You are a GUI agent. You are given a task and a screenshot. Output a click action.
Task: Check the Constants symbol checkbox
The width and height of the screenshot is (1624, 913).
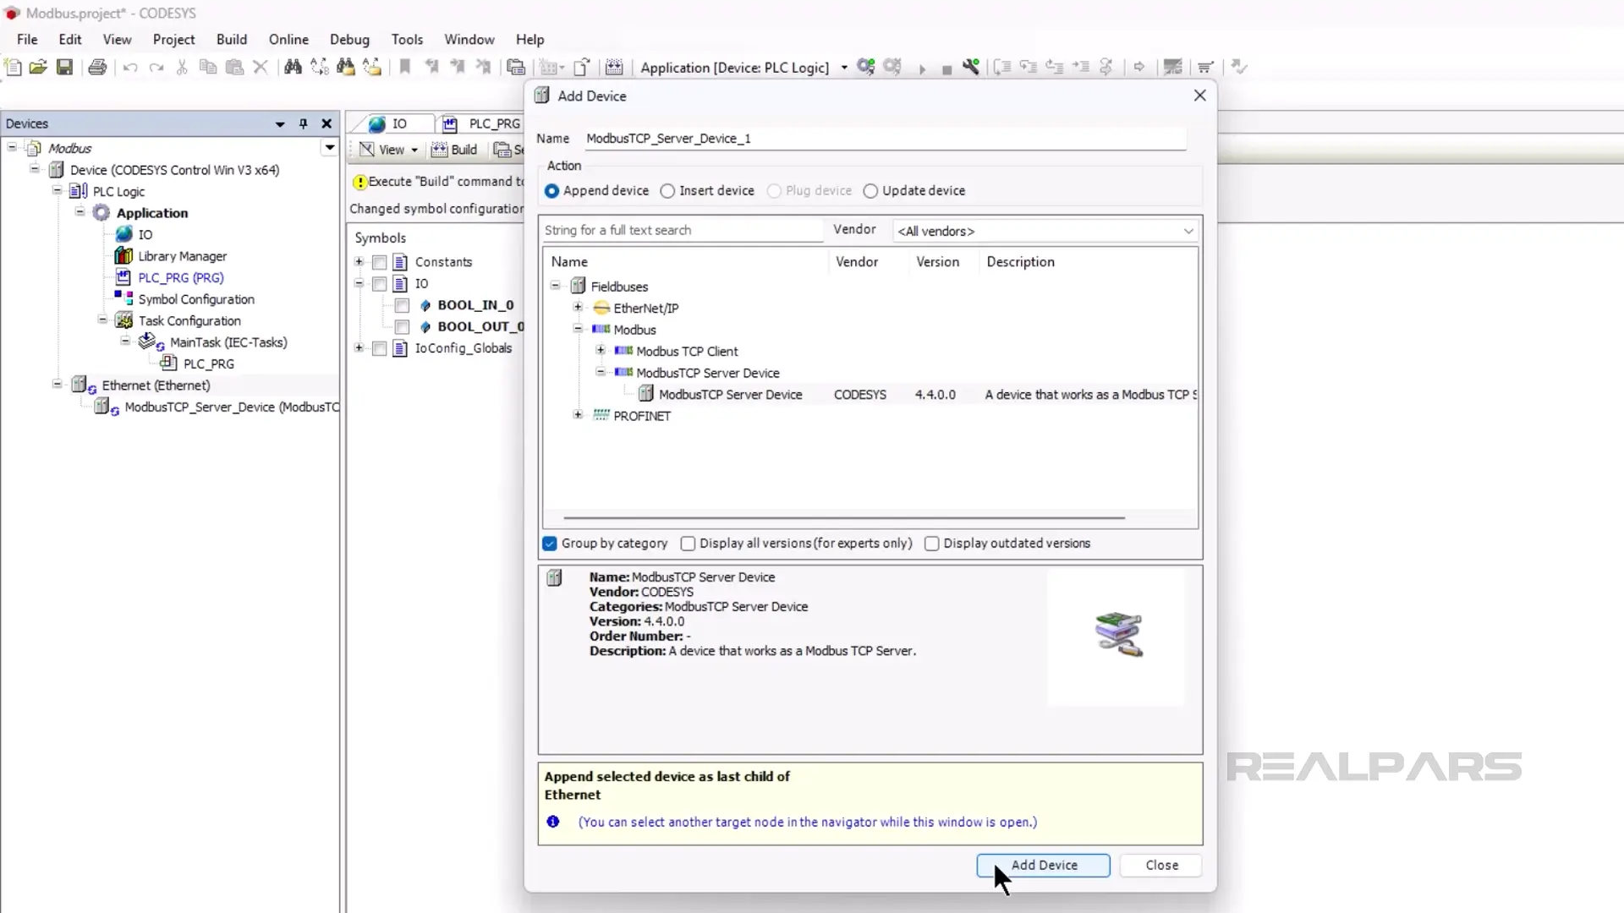click(379, 262)
